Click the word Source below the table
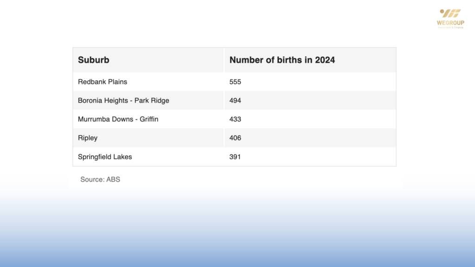Viewport: 475px width, 267px height. [x=92, y=179]
